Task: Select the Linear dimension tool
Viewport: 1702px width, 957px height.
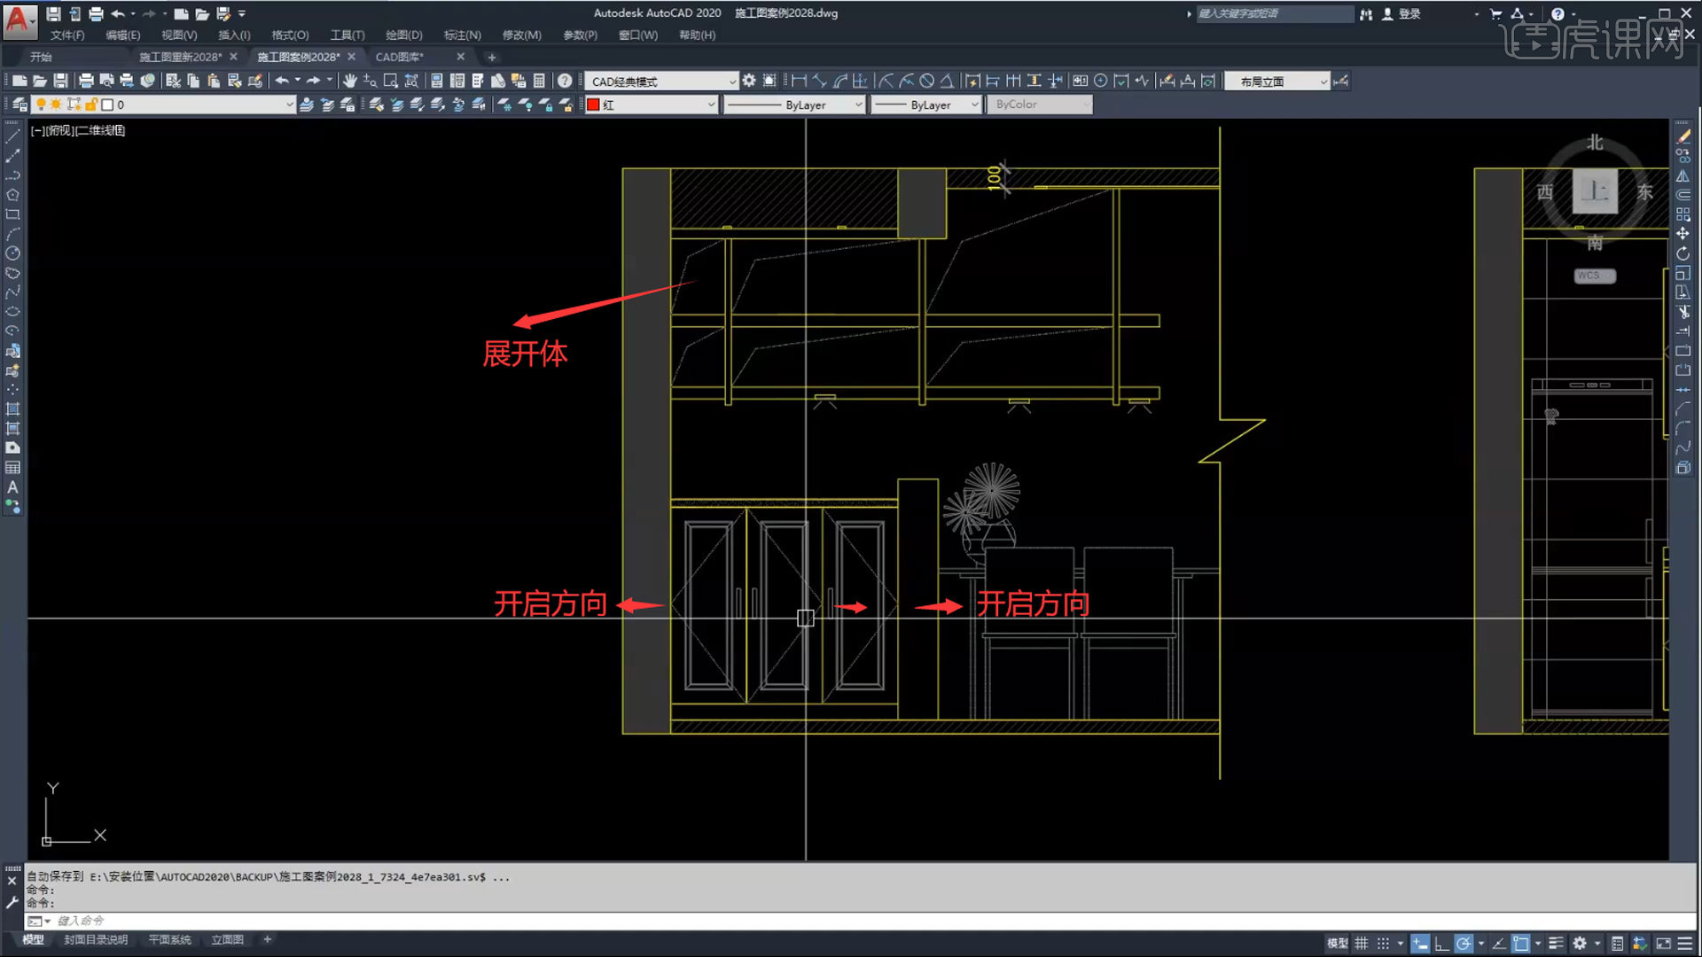Action: pos(799,81)
